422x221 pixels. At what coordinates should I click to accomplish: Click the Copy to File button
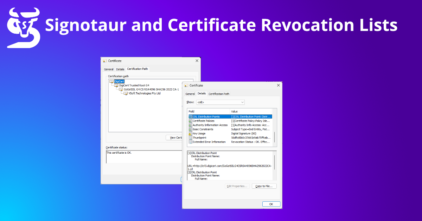(x=264, y=186)
